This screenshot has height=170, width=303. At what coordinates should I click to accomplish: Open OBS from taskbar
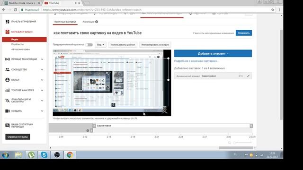click(x=57, y=155)
